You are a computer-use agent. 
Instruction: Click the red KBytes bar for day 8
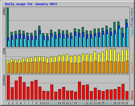pyautogui.click(x=36, y=90)
